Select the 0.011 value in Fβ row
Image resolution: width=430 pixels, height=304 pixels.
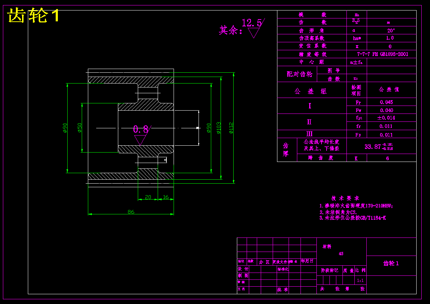pos(386,135)
